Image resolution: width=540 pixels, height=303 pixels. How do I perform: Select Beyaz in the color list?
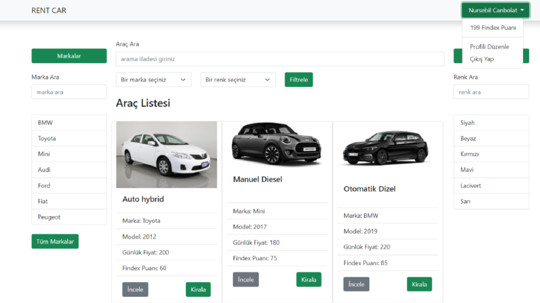pyautogui.click(x=491, y=139)
